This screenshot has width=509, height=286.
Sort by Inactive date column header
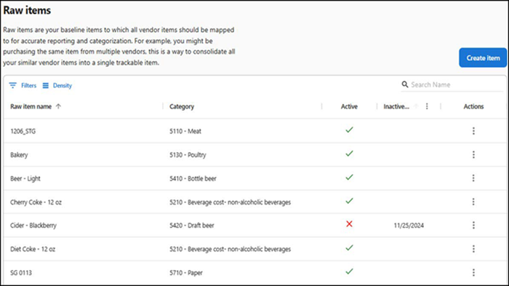pyautogui.click(x=396, y=106)
